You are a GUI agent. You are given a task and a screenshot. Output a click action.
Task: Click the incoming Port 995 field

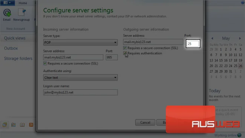(112, 57)
